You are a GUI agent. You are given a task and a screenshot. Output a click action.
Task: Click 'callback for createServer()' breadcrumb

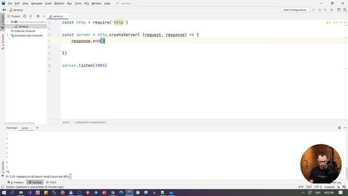91,122
